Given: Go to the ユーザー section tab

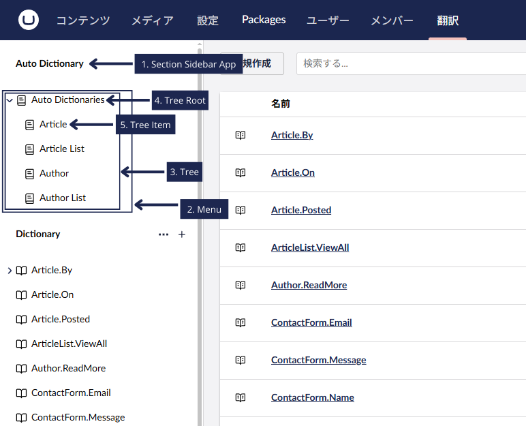Looking at the screenshot, I should point(328,20).
